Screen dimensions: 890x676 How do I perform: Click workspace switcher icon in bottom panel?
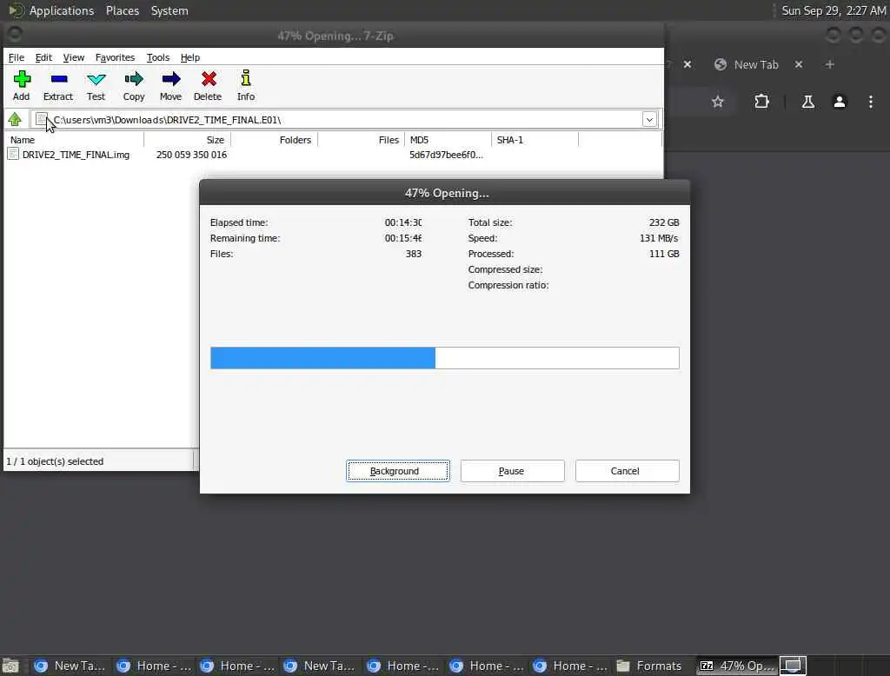pos(793,666)
